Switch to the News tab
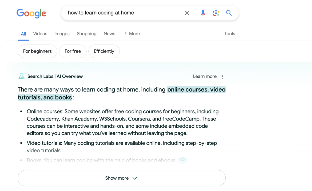 tap(109, 34)
